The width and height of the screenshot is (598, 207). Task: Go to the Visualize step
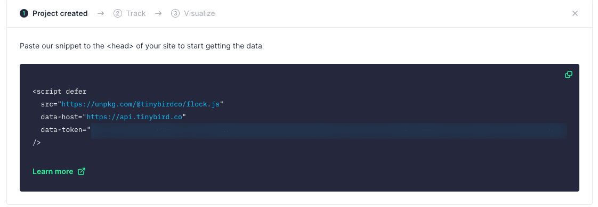(199, 13)
